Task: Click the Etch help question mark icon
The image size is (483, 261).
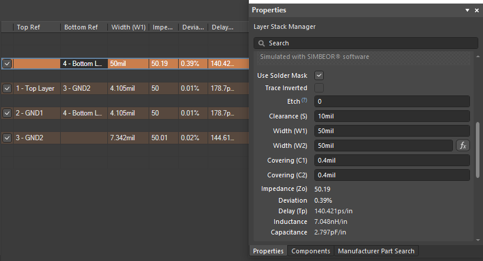Action: (x=304, y=101)
